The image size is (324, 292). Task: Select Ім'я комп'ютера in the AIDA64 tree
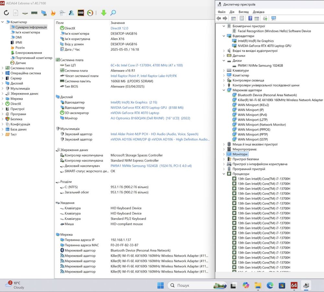[28, 32]
